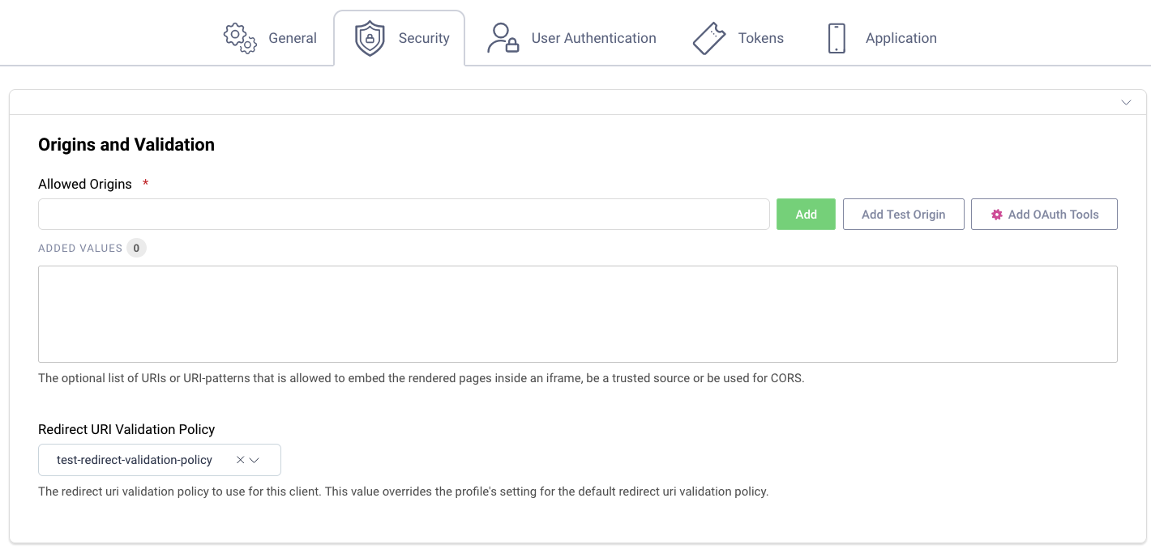Click the ADDED VALUES count badge
The image size is (1151, 549).
(136, 248)
